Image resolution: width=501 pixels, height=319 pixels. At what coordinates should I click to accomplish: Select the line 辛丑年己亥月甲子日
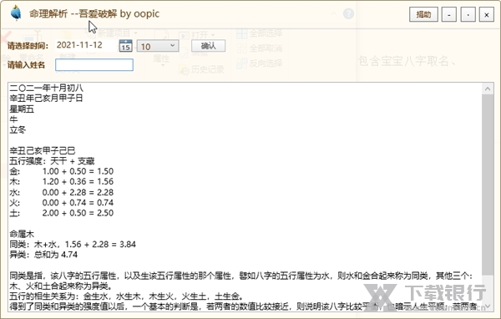46,99
